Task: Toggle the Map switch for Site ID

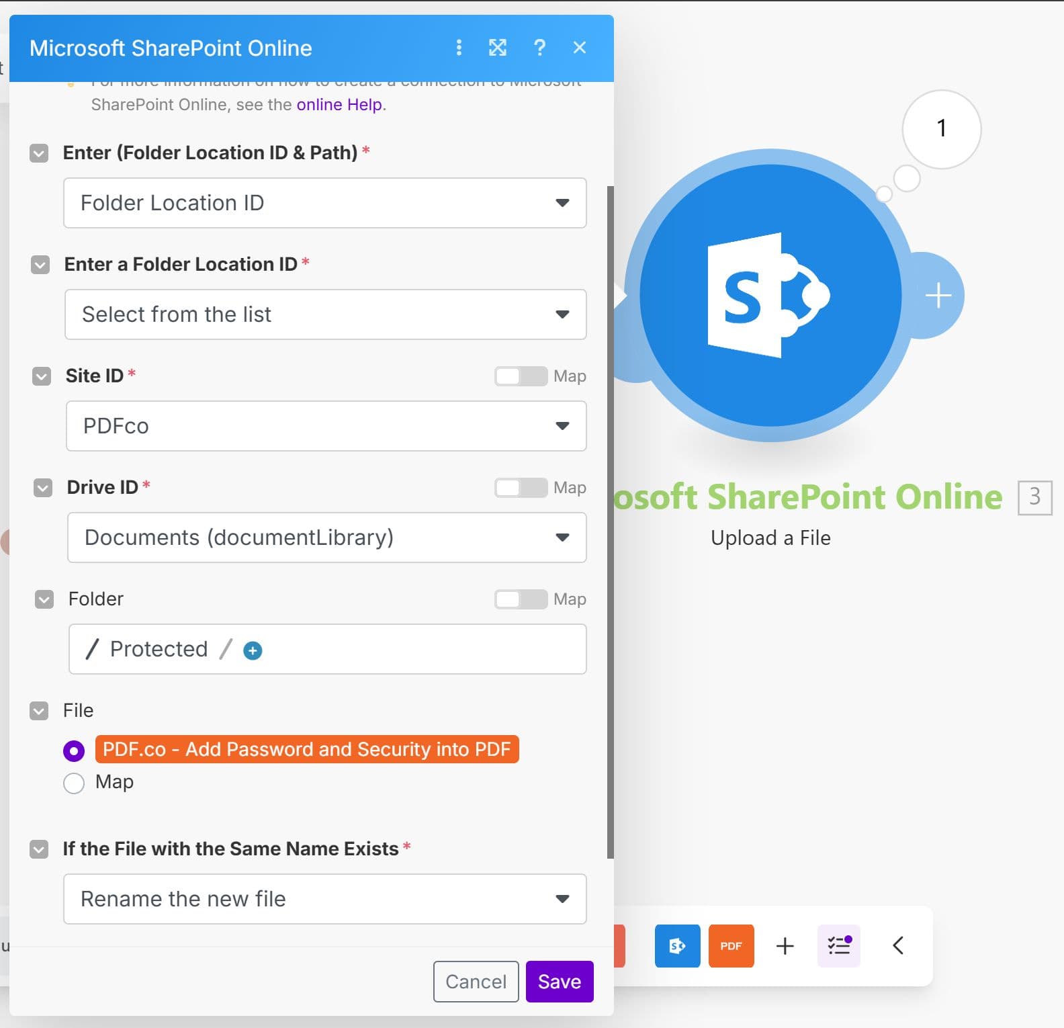Action: (521, 376)
